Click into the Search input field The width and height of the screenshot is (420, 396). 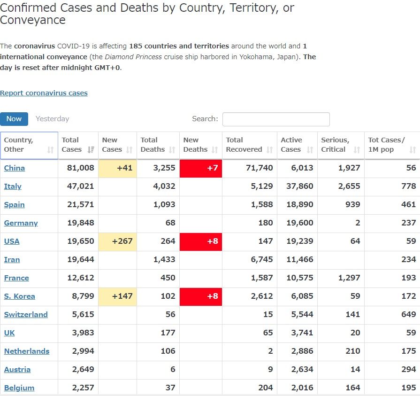tap(276, 119)
